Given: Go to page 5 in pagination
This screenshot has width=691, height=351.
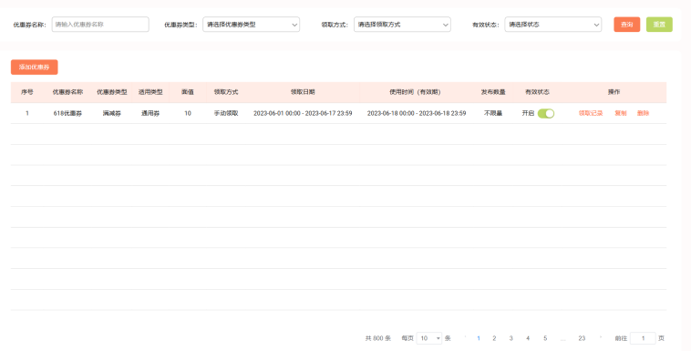Looking at the screenshot, I should point(545,338).
